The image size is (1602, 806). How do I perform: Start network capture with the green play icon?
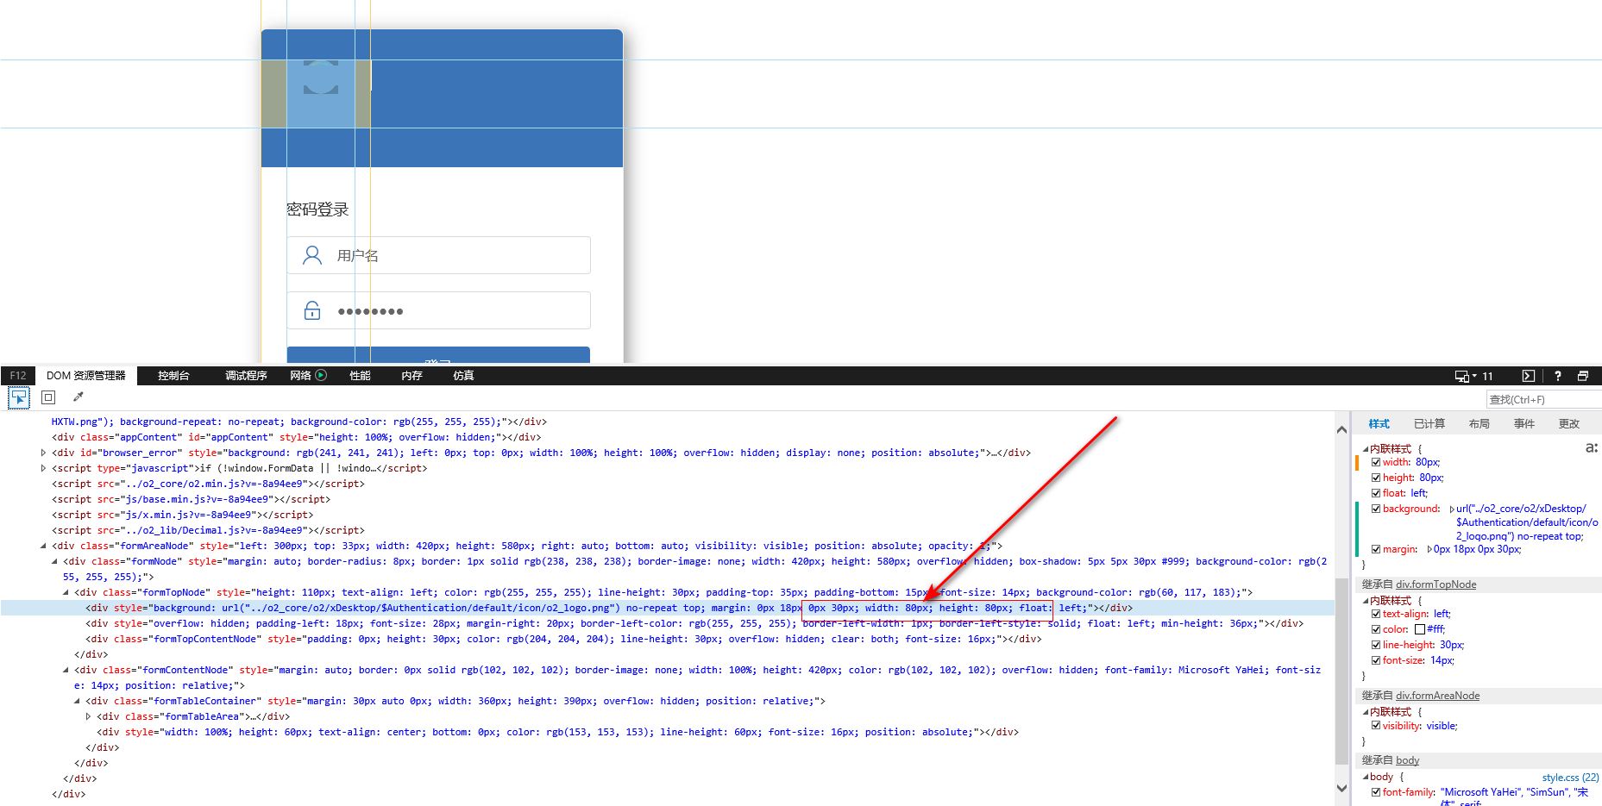point(321,375)
